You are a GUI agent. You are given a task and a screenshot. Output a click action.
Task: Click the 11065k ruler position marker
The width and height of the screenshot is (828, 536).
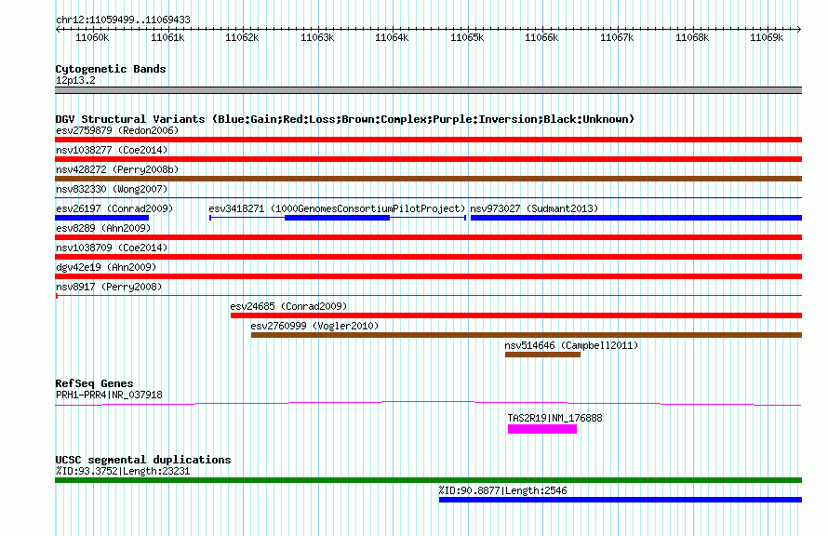(467, 37)
